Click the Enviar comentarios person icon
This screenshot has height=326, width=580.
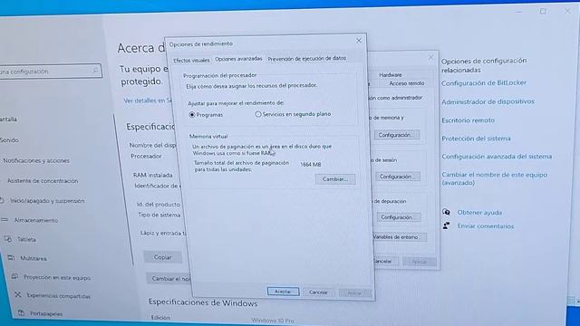coord(447,225)
